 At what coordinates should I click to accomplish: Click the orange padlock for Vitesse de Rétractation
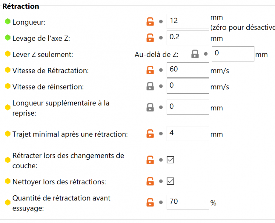tap(150, 70)
